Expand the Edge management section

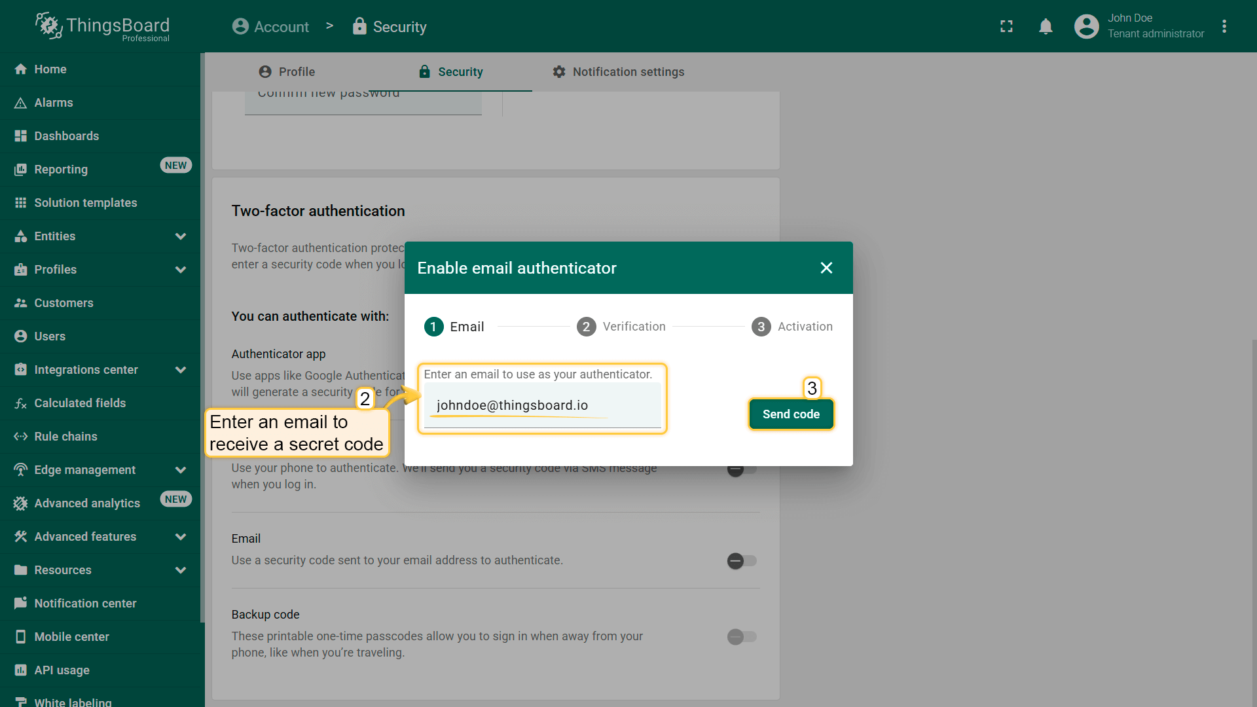pyautogui.click(x=181, y=470)
